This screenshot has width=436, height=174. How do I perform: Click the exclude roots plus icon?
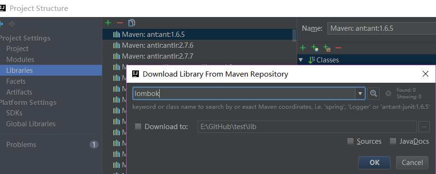point(327,48)
